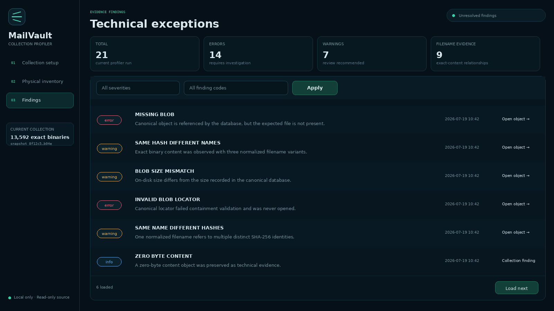Load next batch of findings

[x=517, y=288]
